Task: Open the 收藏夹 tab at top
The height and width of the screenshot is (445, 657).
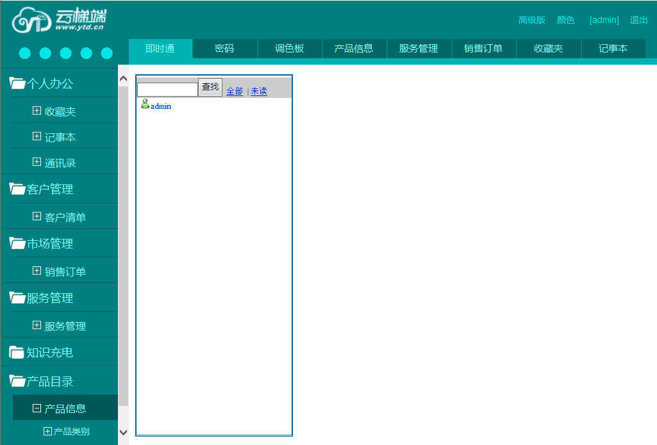Action: pyautogui.click(x=549, y=49)
